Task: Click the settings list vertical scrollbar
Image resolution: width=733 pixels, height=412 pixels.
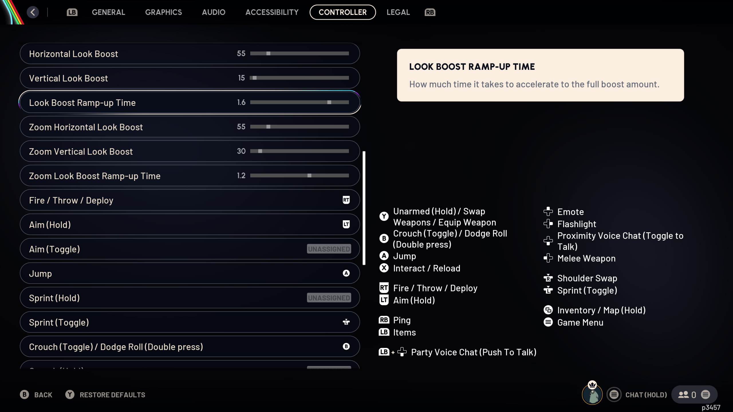Action: point(364,208)
